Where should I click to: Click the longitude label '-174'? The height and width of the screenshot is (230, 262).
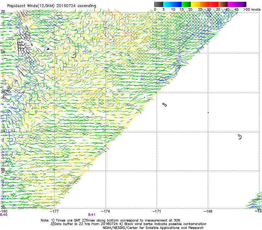click(x=106, y=212)
